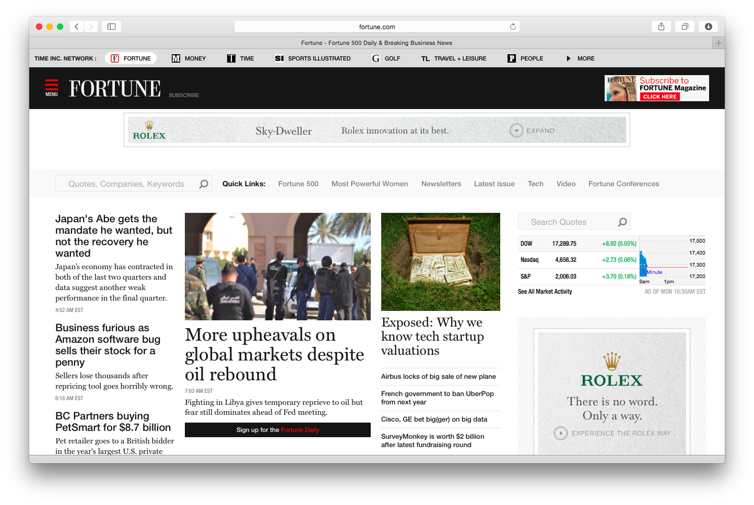Open the red hamburger MENU icon
The height and width of the screenshot is (505, 754).
52,88
